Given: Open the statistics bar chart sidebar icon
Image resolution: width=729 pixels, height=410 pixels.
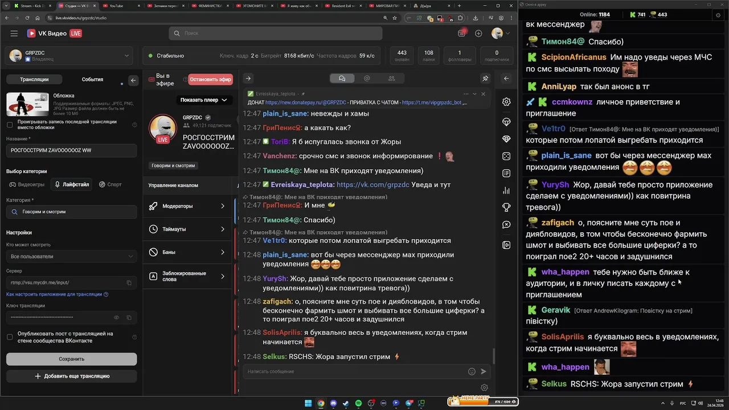Looking at the screenshot, I should click(x=506, y=190).
